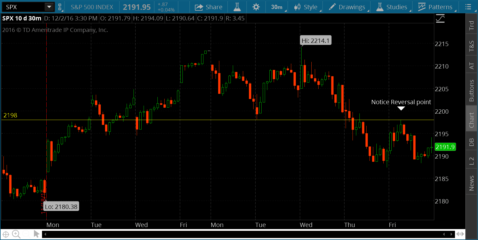Click the S&P 500 INDEX description text
Screen dimensions: 478x240
92,7
